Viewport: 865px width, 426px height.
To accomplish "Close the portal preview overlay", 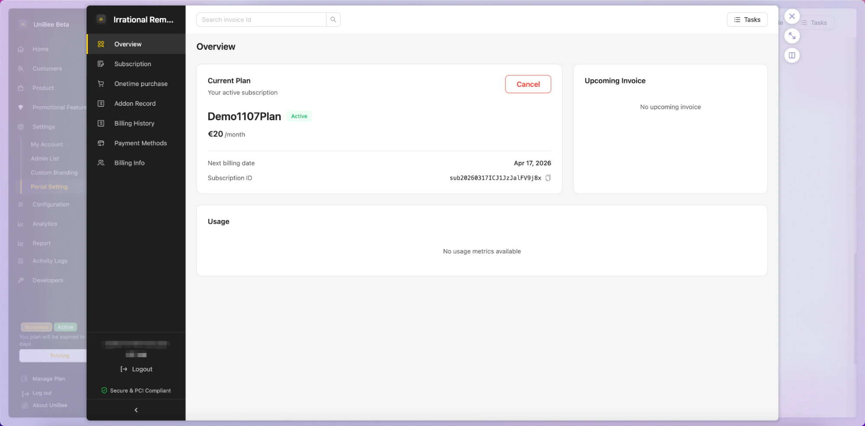I will (792, 16).
